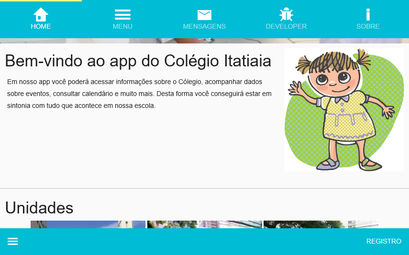This screenshot has width=409, height=255.
Task: Go to the DEVELOPER tab label
Action: 286,26
